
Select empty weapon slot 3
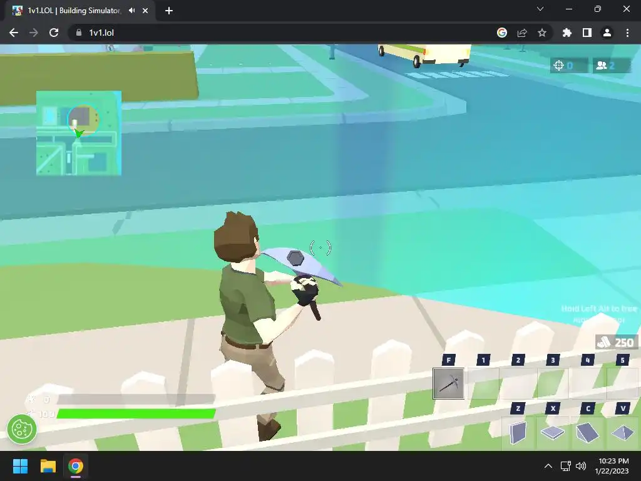tap(553, 383)
